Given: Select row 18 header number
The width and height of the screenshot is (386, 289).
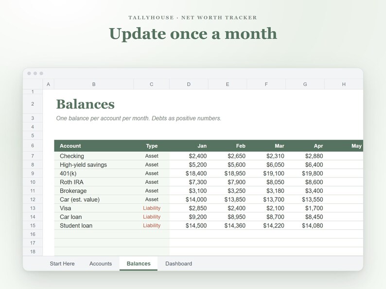Looking at the screenshot, I should click(x=33, y=252).
